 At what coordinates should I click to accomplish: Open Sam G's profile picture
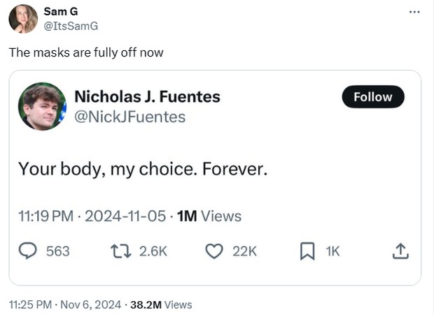(x=23, y=19)
